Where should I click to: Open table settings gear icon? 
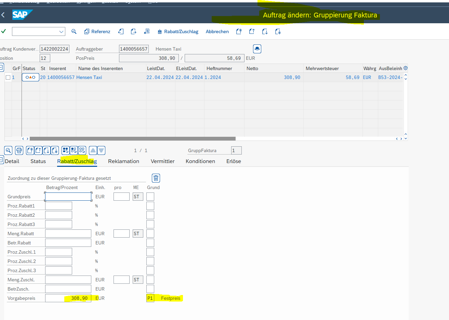coord(406,68)
